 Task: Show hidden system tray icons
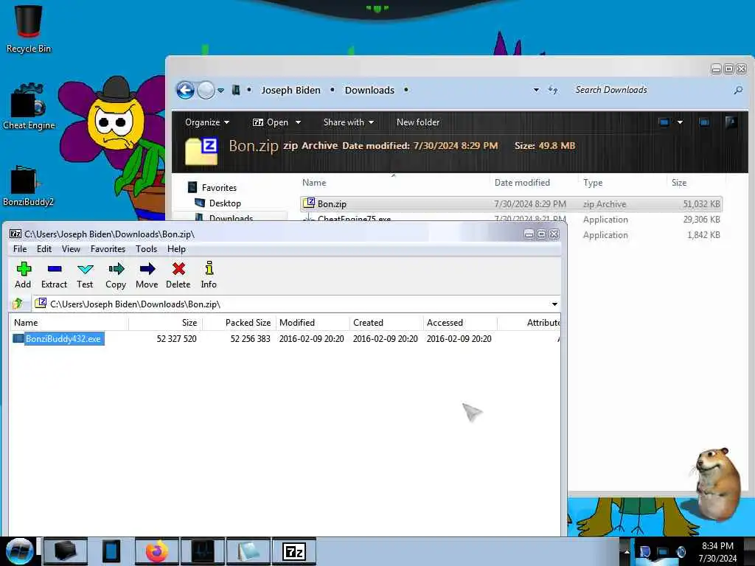pyautogui.click(x=627, y=551)
